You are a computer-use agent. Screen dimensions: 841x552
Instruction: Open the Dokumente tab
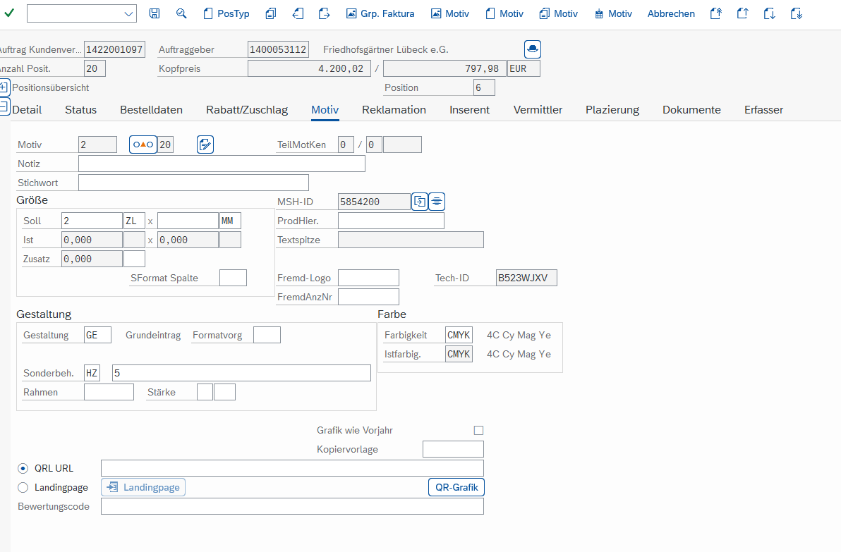[691, 110]
